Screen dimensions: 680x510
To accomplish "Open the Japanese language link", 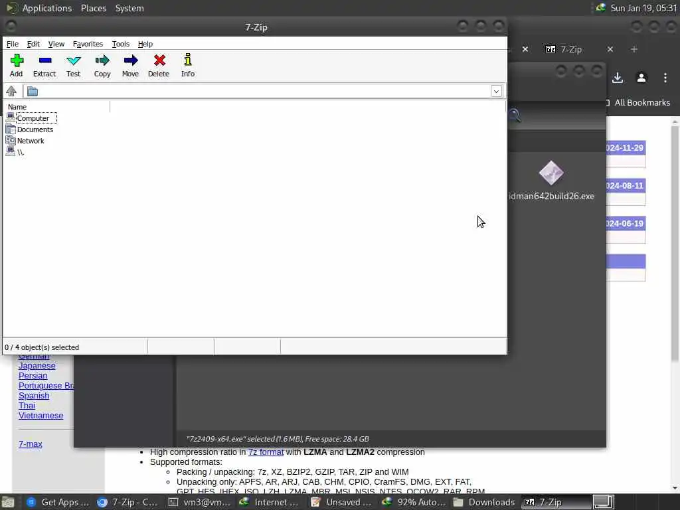I will [37, 366].
